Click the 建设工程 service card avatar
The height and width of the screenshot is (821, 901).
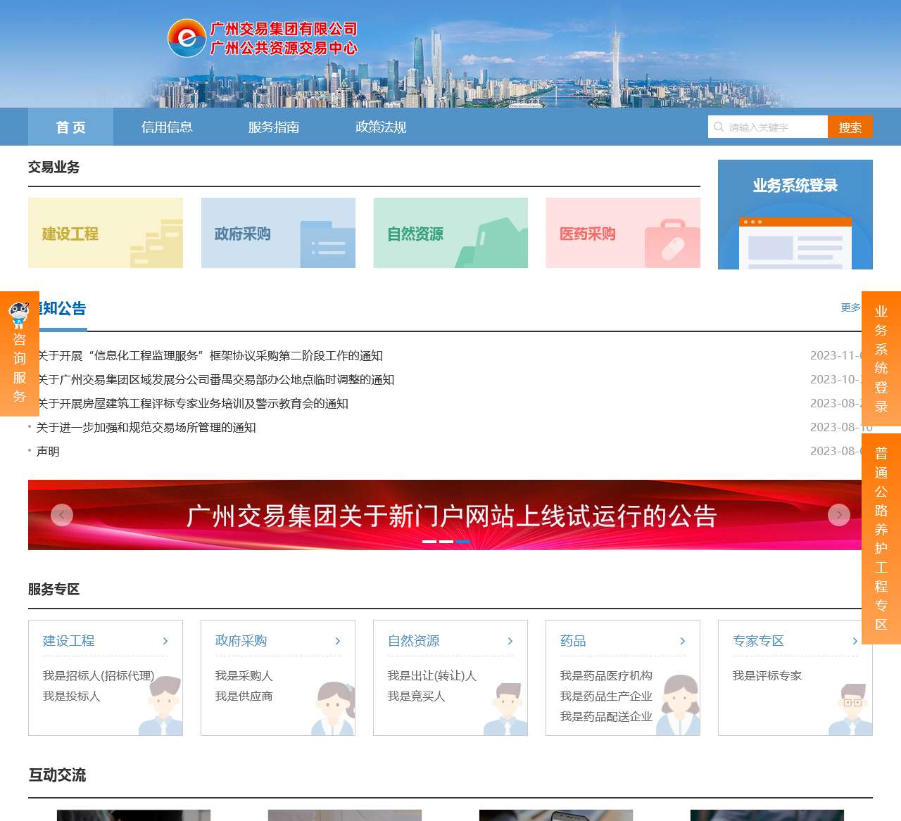pos(161,706)
